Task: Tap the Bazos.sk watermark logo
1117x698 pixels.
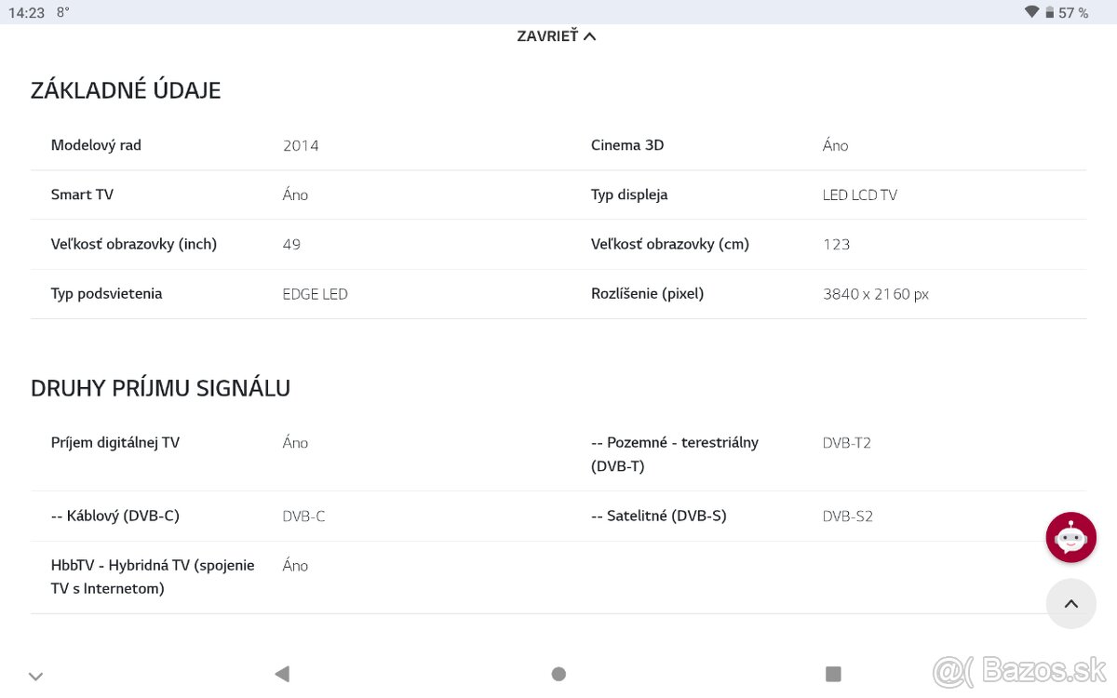Action: pyautogui.click(x=1019, y=669)
